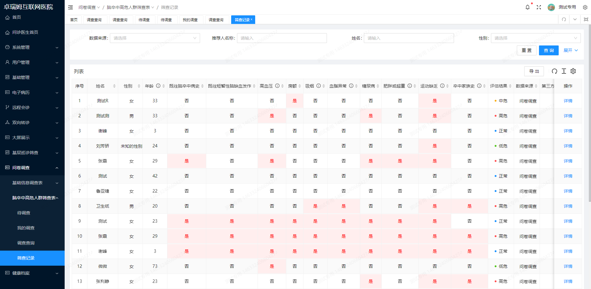
Task: Expand 用户管理 sidebar menu
Action: (x=32, y=62)
